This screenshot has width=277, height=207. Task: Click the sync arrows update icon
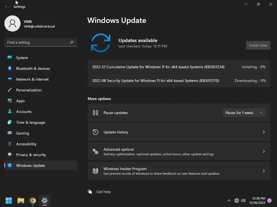[x=101, y=43]
